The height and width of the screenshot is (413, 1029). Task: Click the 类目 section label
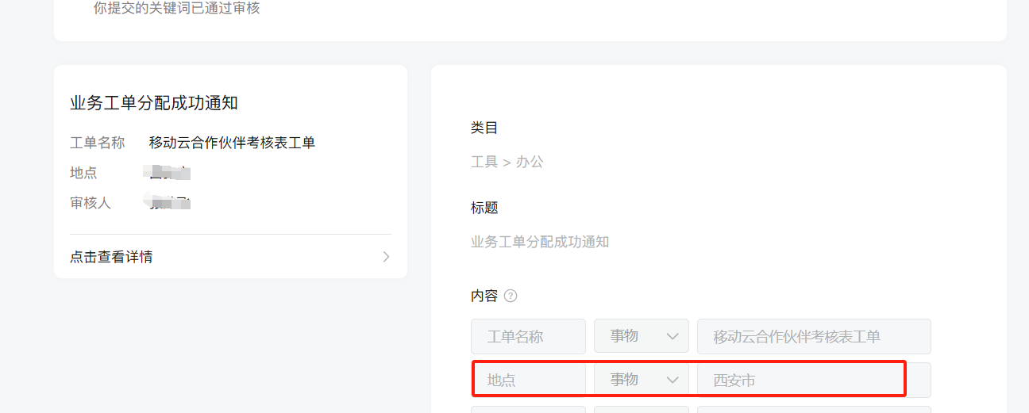click(x=484, y=128)
